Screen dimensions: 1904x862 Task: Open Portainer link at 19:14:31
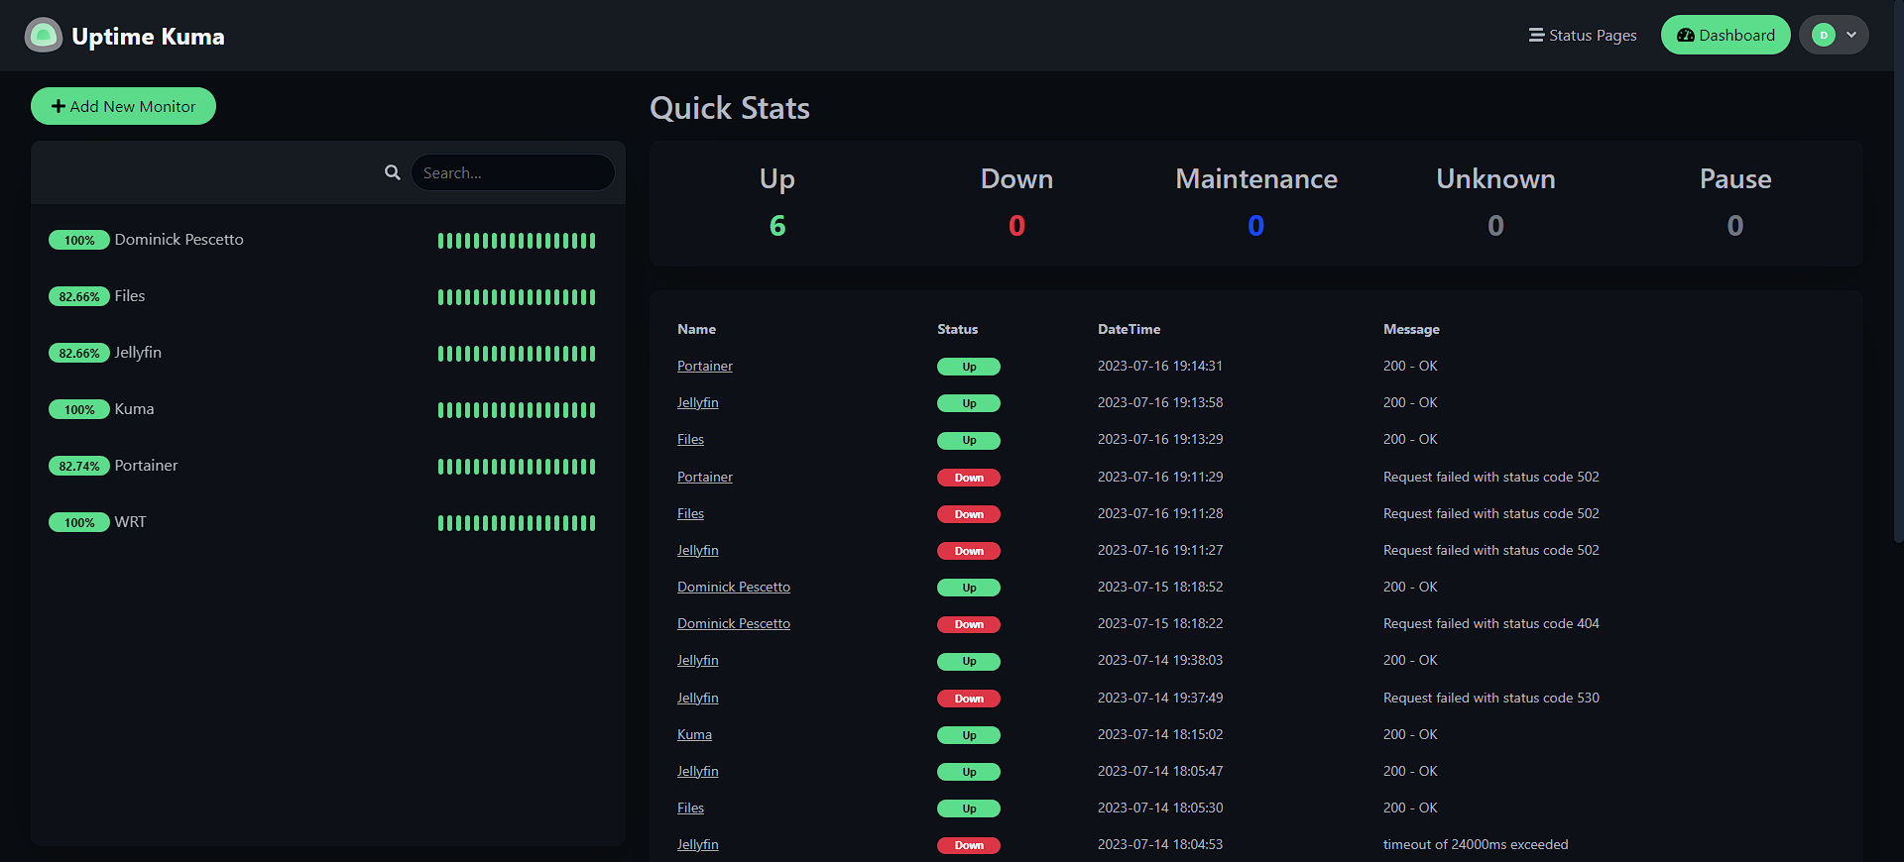tap(705, 366)
